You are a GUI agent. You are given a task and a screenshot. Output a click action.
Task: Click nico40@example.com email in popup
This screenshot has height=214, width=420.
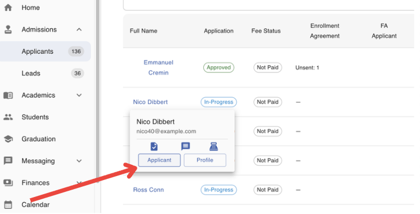click(166, 131)
